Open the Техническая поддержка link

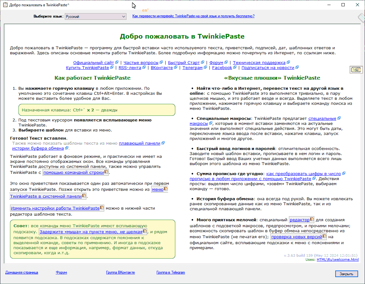tap(259, 62)
